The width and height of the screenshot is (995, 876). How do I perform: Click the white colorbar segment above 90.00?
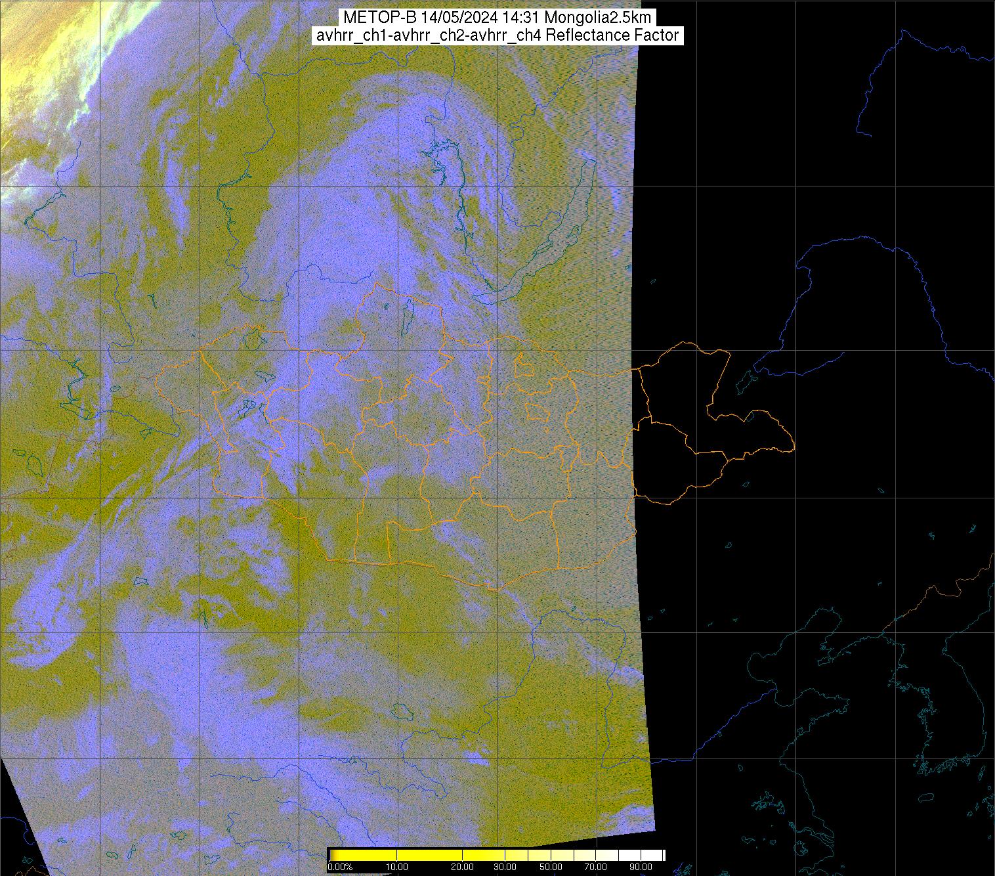[652, 855]
